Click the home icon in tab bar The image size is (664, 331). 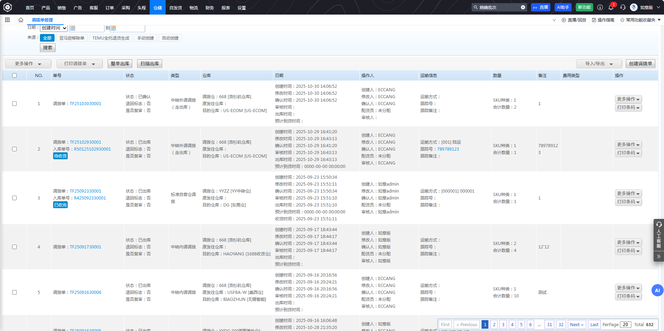tap(21, 20)
